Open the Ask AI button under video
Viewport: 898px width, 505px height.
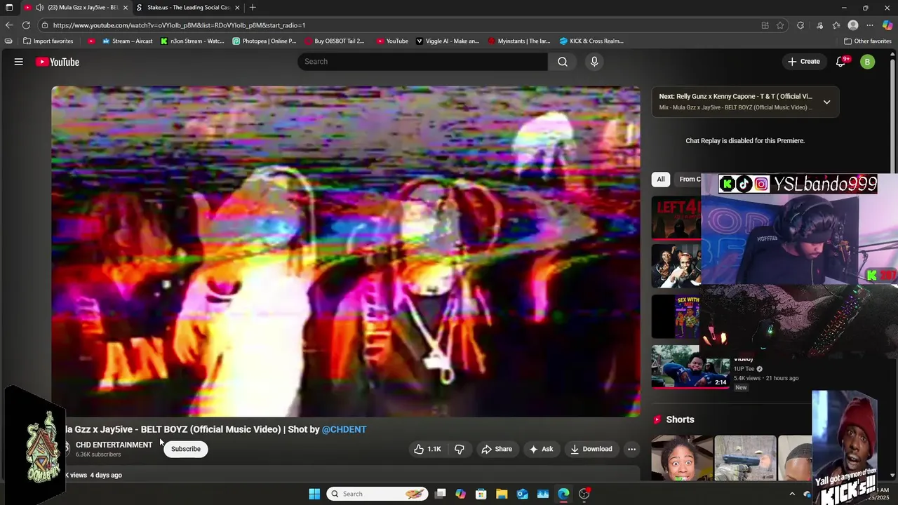[541, 449]
